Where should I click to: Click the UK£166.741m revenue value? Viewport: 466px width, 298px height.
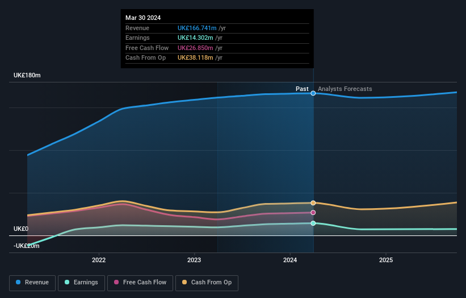point(197,28)
